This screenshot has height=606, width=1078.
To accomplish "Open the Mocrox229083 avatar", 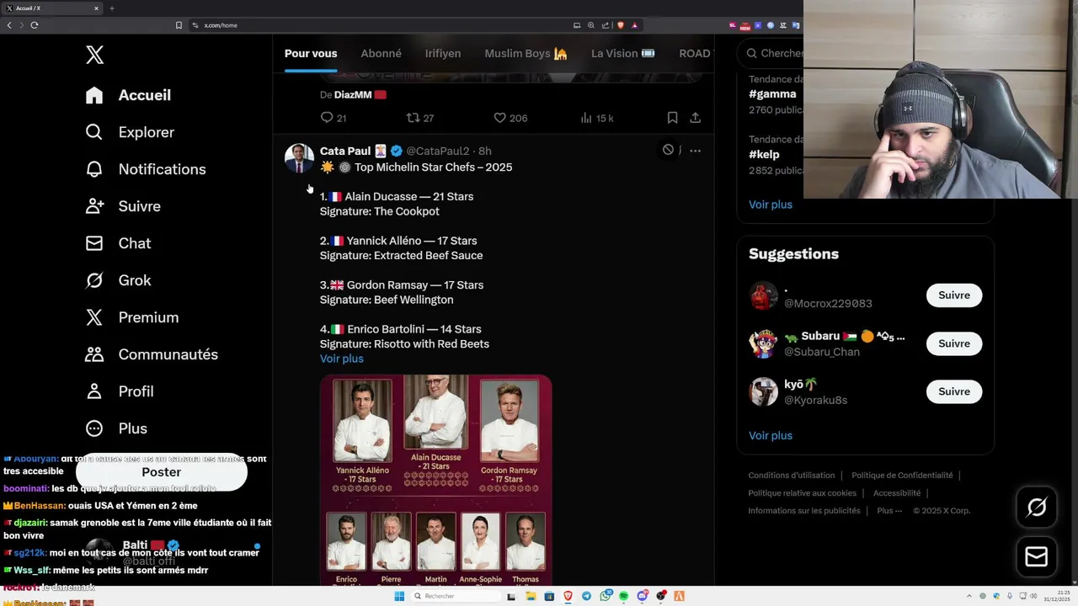I will click(x=764, y=295).
